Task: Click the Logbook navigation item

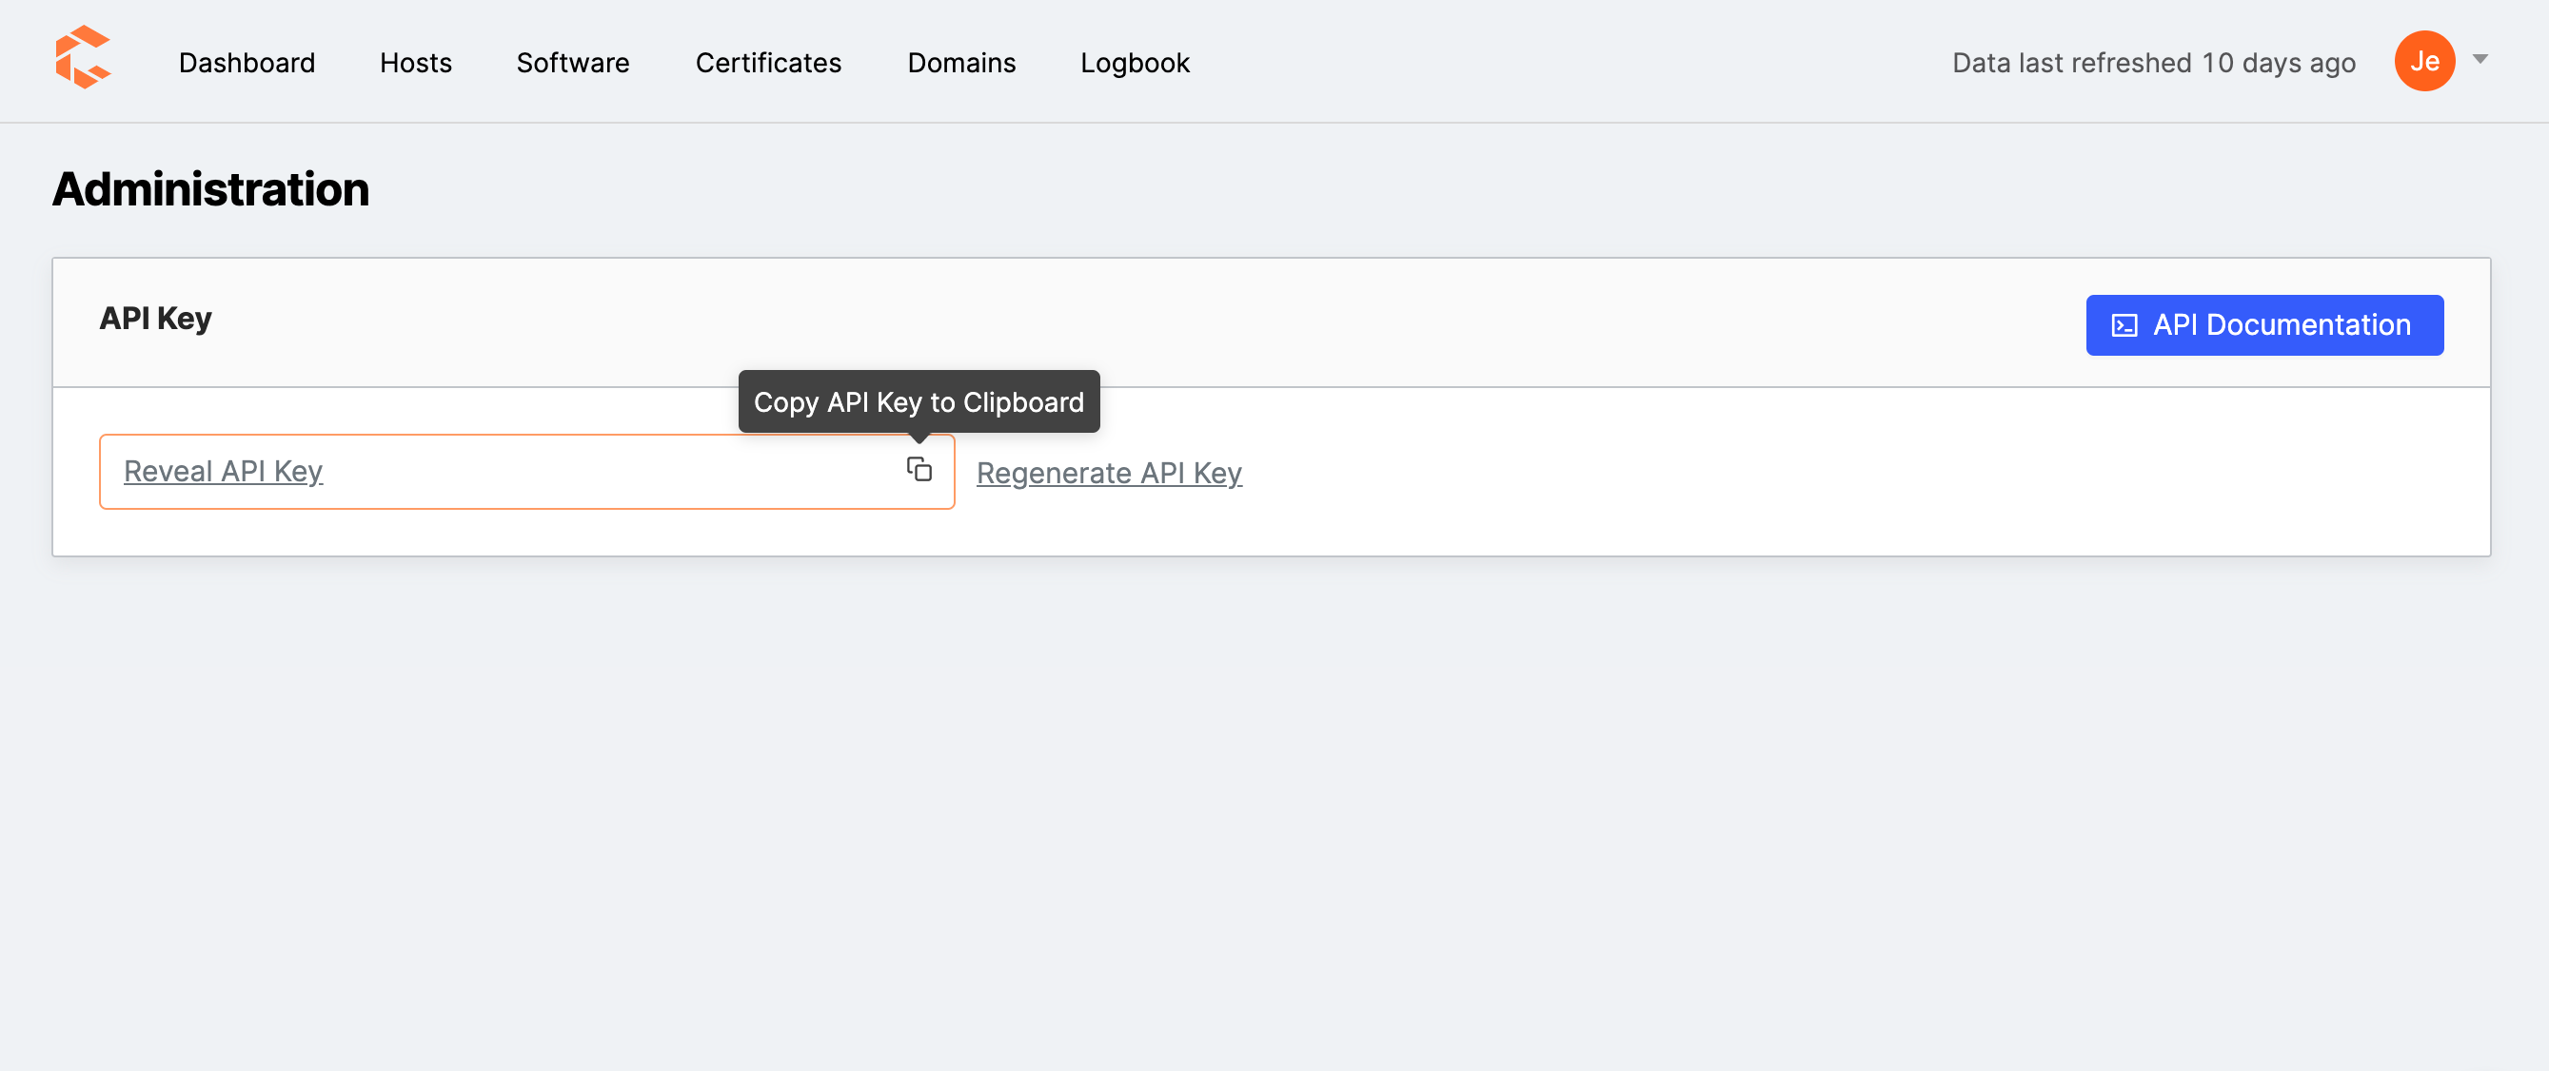Action: [1135, 62]
